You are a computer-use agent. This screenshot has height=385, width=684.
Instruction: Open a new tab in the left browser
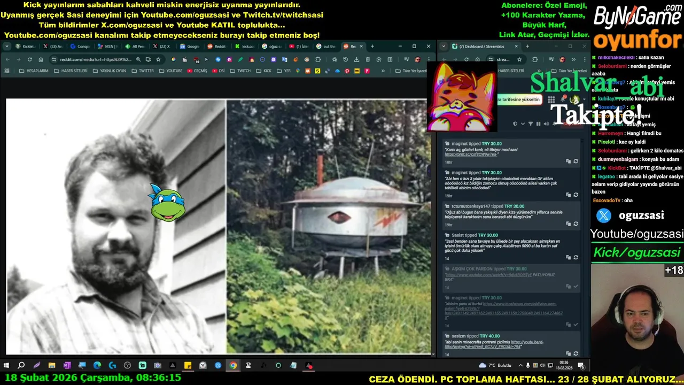[x=372, y=47]
